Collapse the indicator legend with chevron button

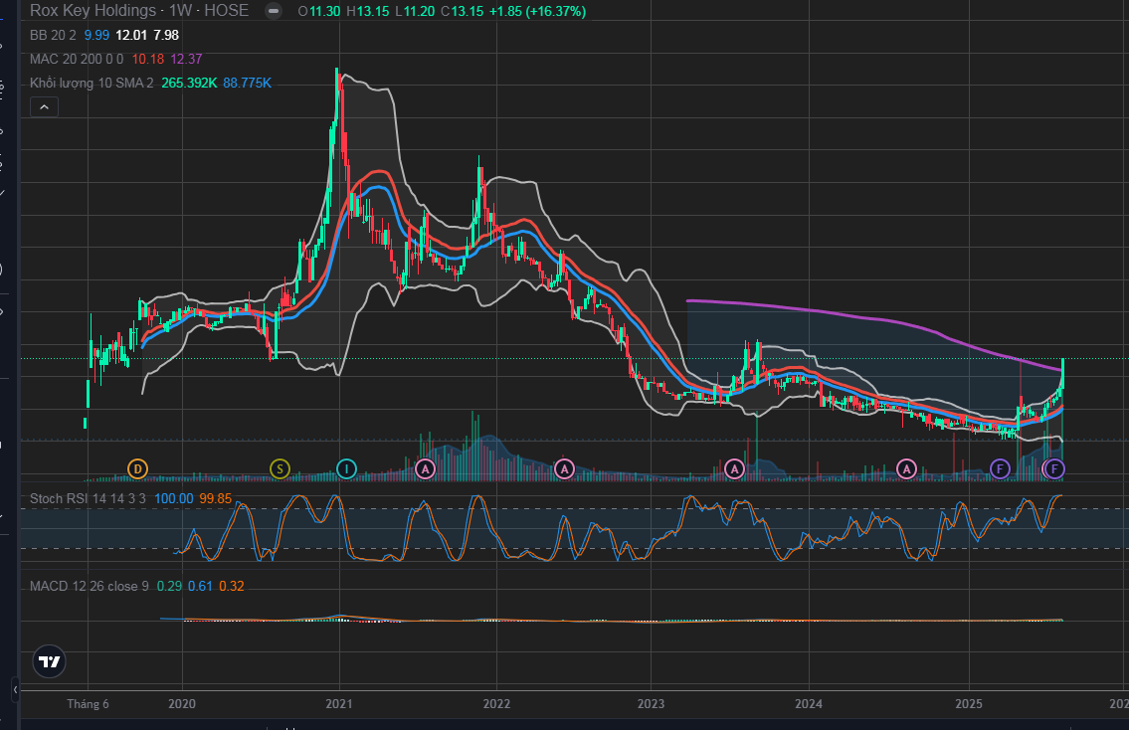44,107
